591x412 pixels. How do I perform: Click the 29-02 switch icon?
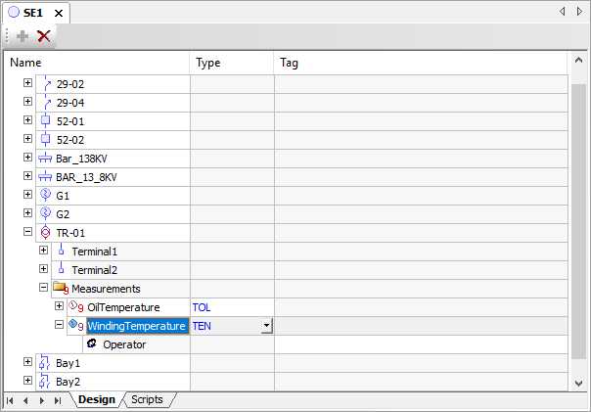point(45,84)
